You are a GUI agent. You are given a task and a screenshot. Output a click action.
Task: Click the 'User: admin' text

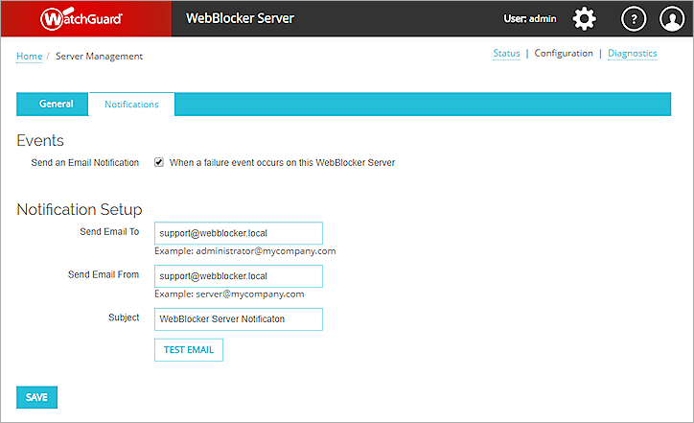[530, 18]
